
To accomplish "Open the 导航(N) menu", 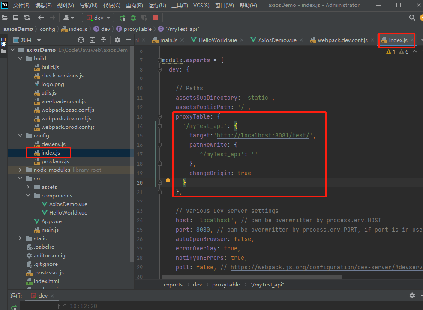I will coord(88,6).
